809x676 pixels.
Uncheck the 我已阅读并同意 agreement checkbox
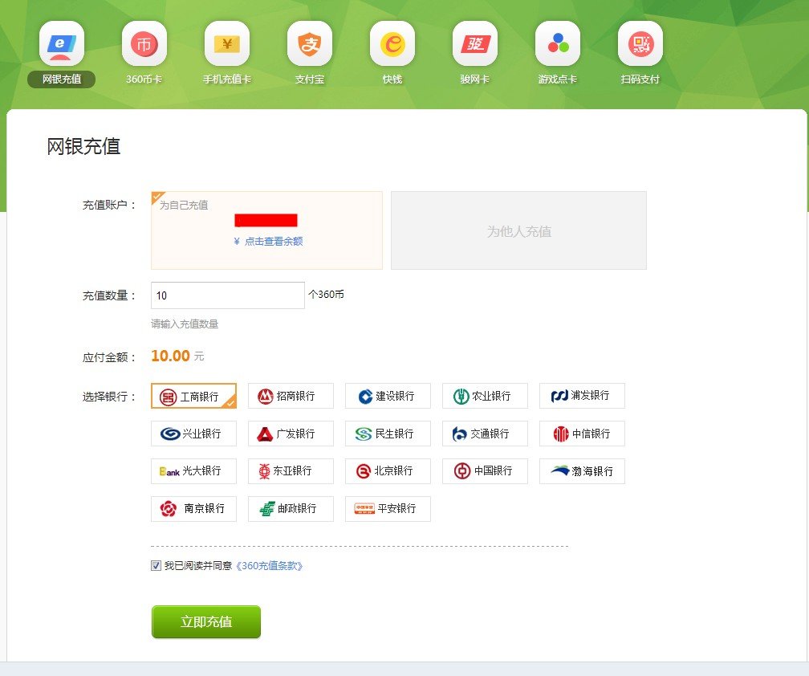click(x=155, y=567)
